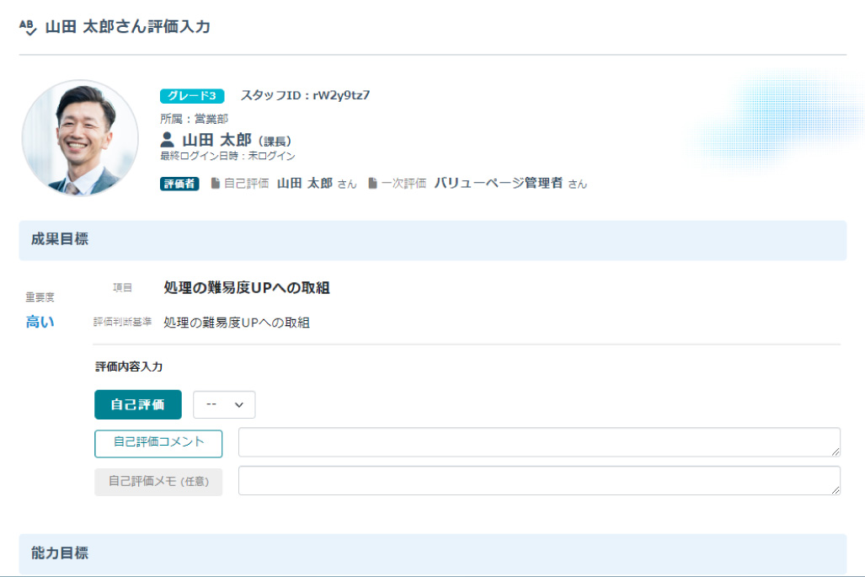Click the page title 山田 太郎さん評価入力
The width and height of the screenshot is (865, 577).
[127, 27]
